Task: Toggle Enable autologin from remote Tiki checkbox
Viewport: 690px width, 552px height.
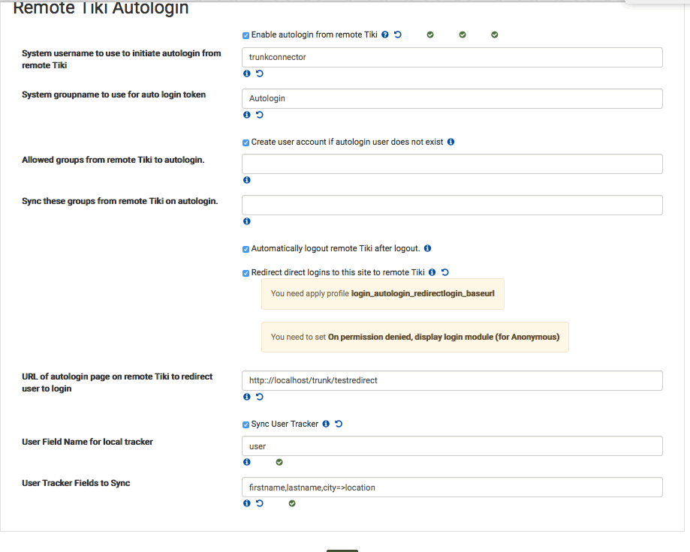Action: [246, 35]
